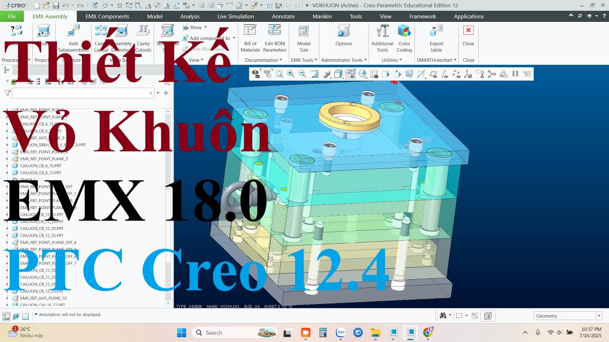Viewport: 609px width, 342px height.
Task: Click the model tree search field
Action: (83, 93)
